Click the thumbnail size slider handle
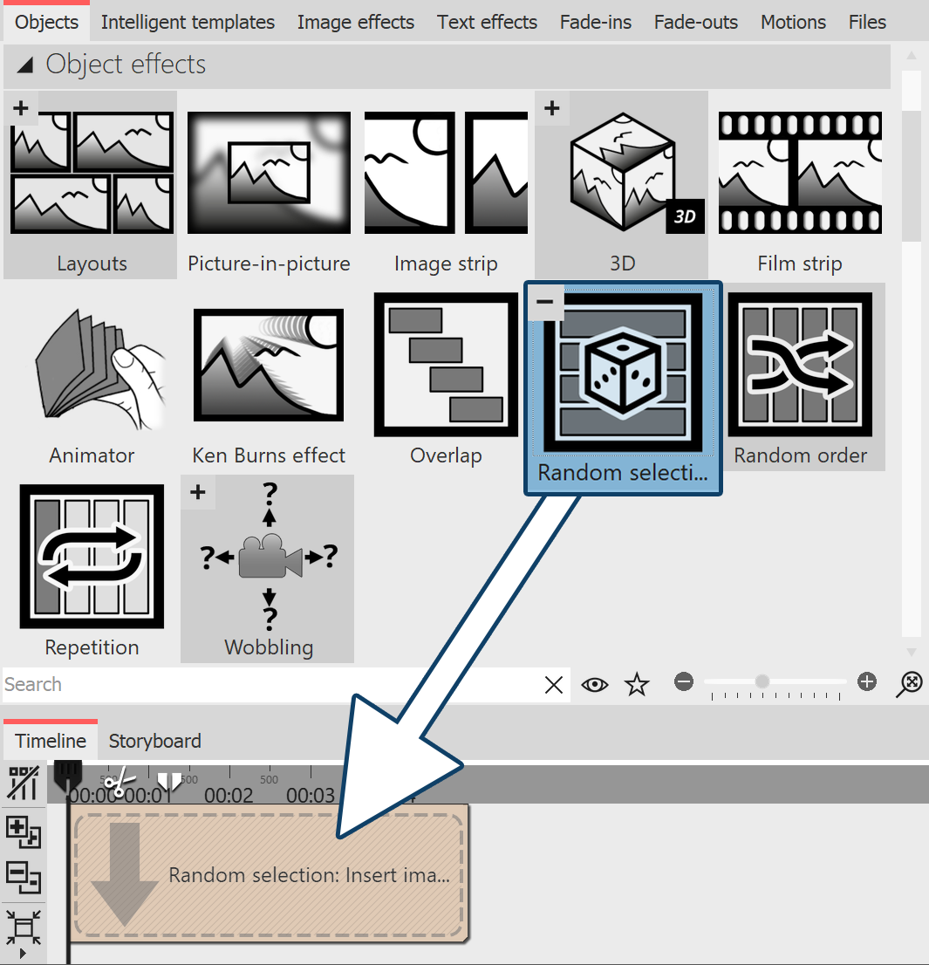This screenshot has width=929, height=965. tap(762, 681)
